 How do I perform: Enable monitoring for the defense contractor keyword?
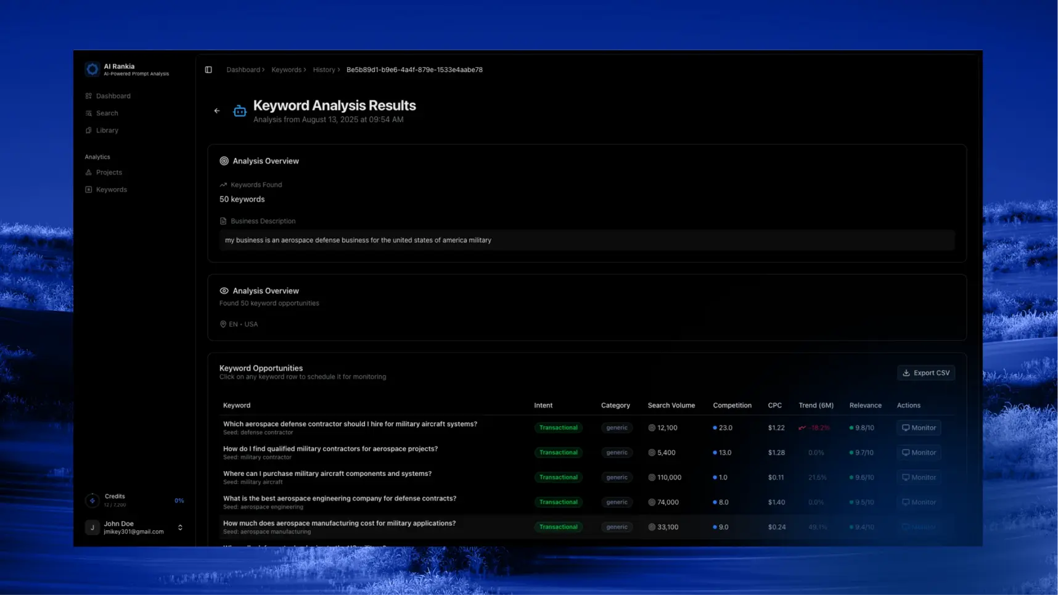tap(918, 427)
